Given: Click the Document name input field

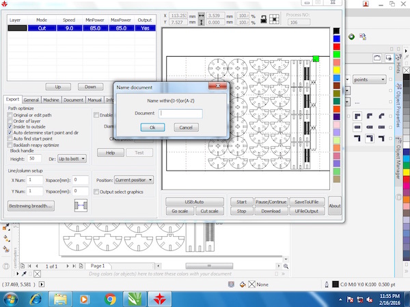Looking at the screenshot, I should tap(180, 113).
